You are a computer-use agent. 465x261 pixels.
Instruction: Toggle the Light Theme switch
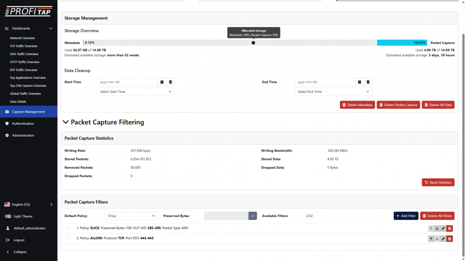(x=8, y=216)
